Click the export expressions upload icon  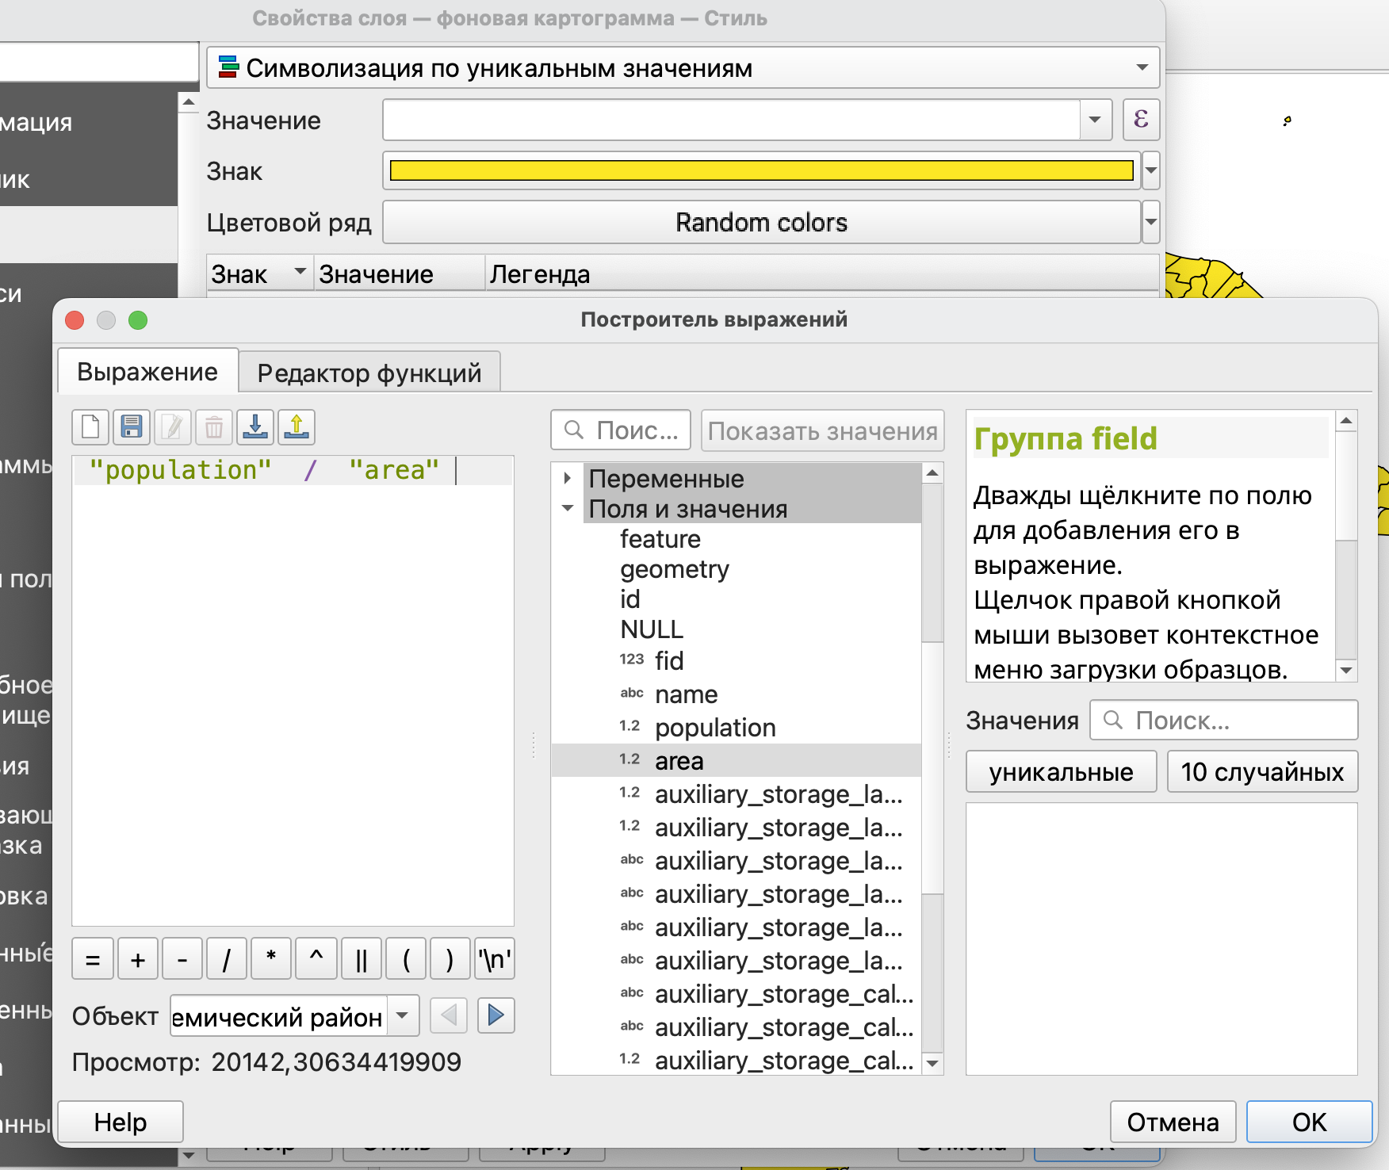tap(297, 427)
